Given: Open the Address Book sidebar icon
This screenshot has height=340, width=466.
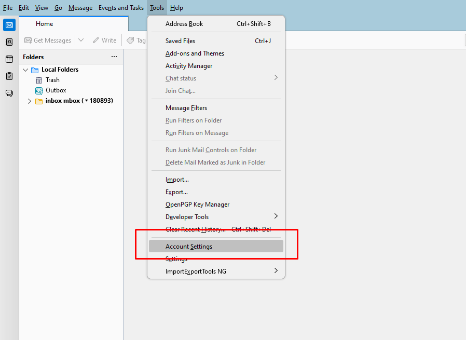Looking at the screenshot, I should coord(9,42).
